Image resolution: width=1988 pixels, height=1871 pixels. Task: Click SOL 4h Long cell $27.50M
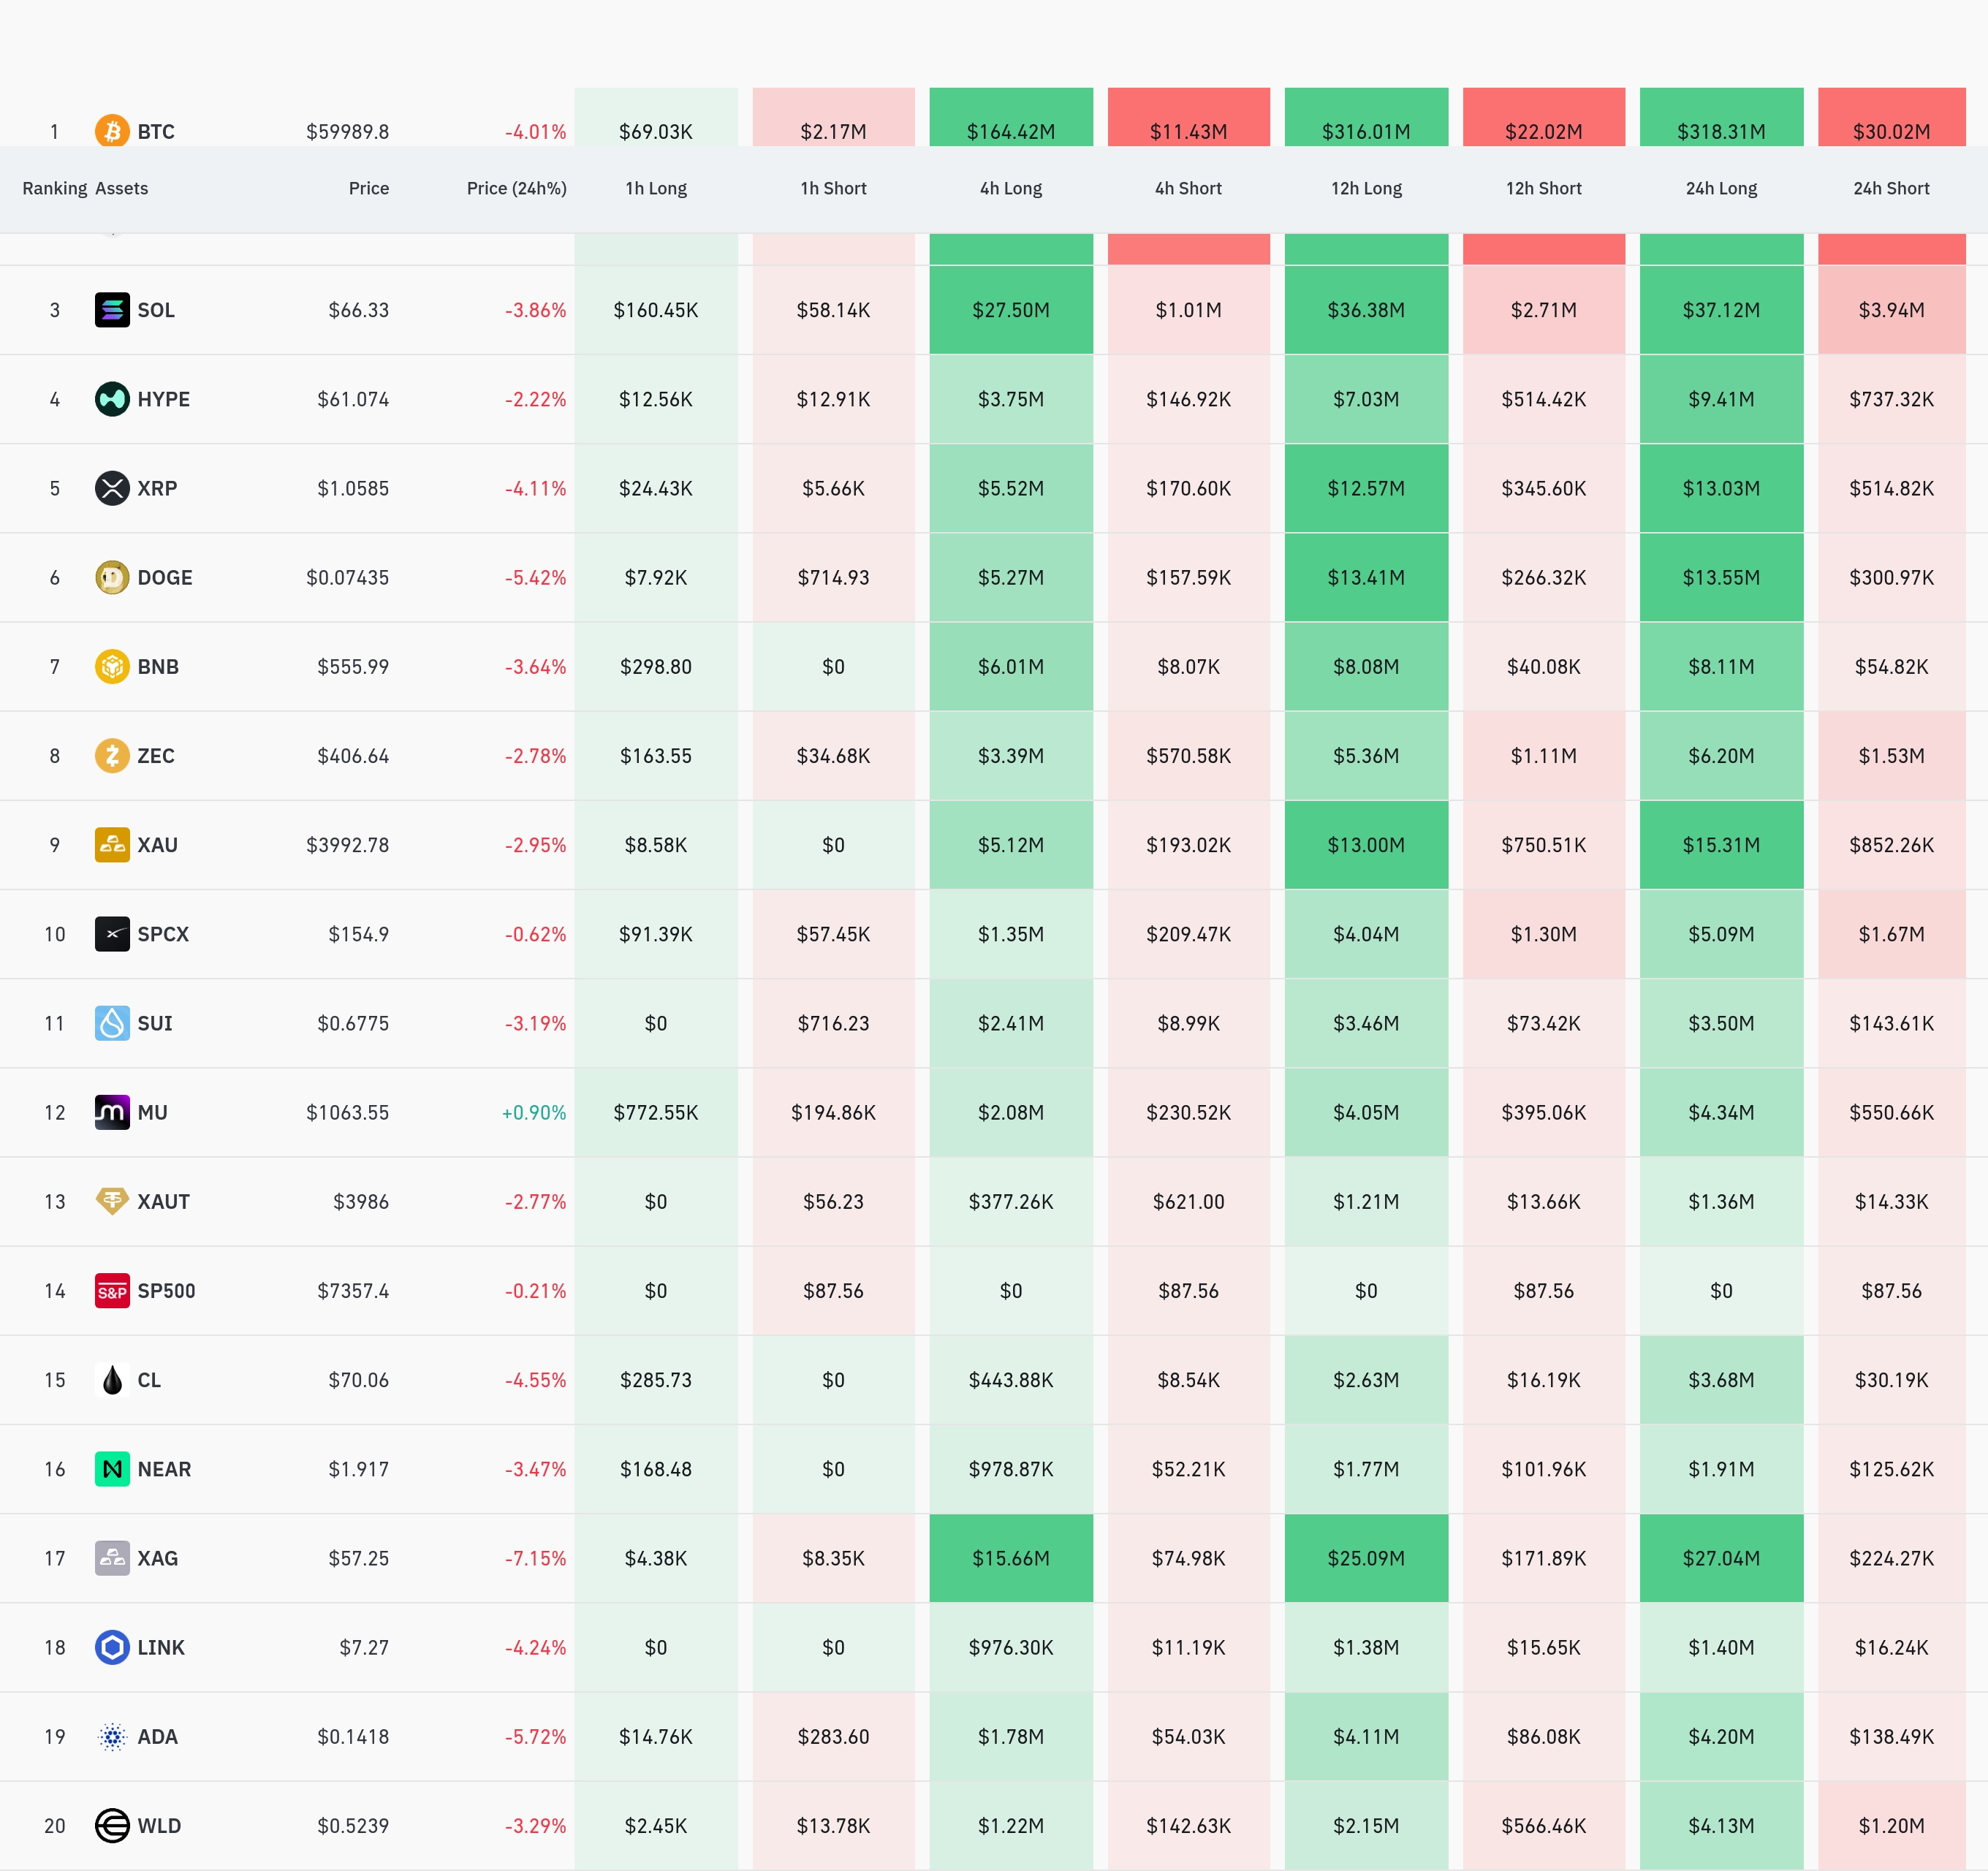[x=1011, y=310]
